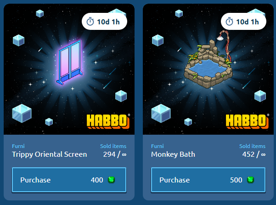
Task: Click the large ice cube on right card
Action: point(161,113)
